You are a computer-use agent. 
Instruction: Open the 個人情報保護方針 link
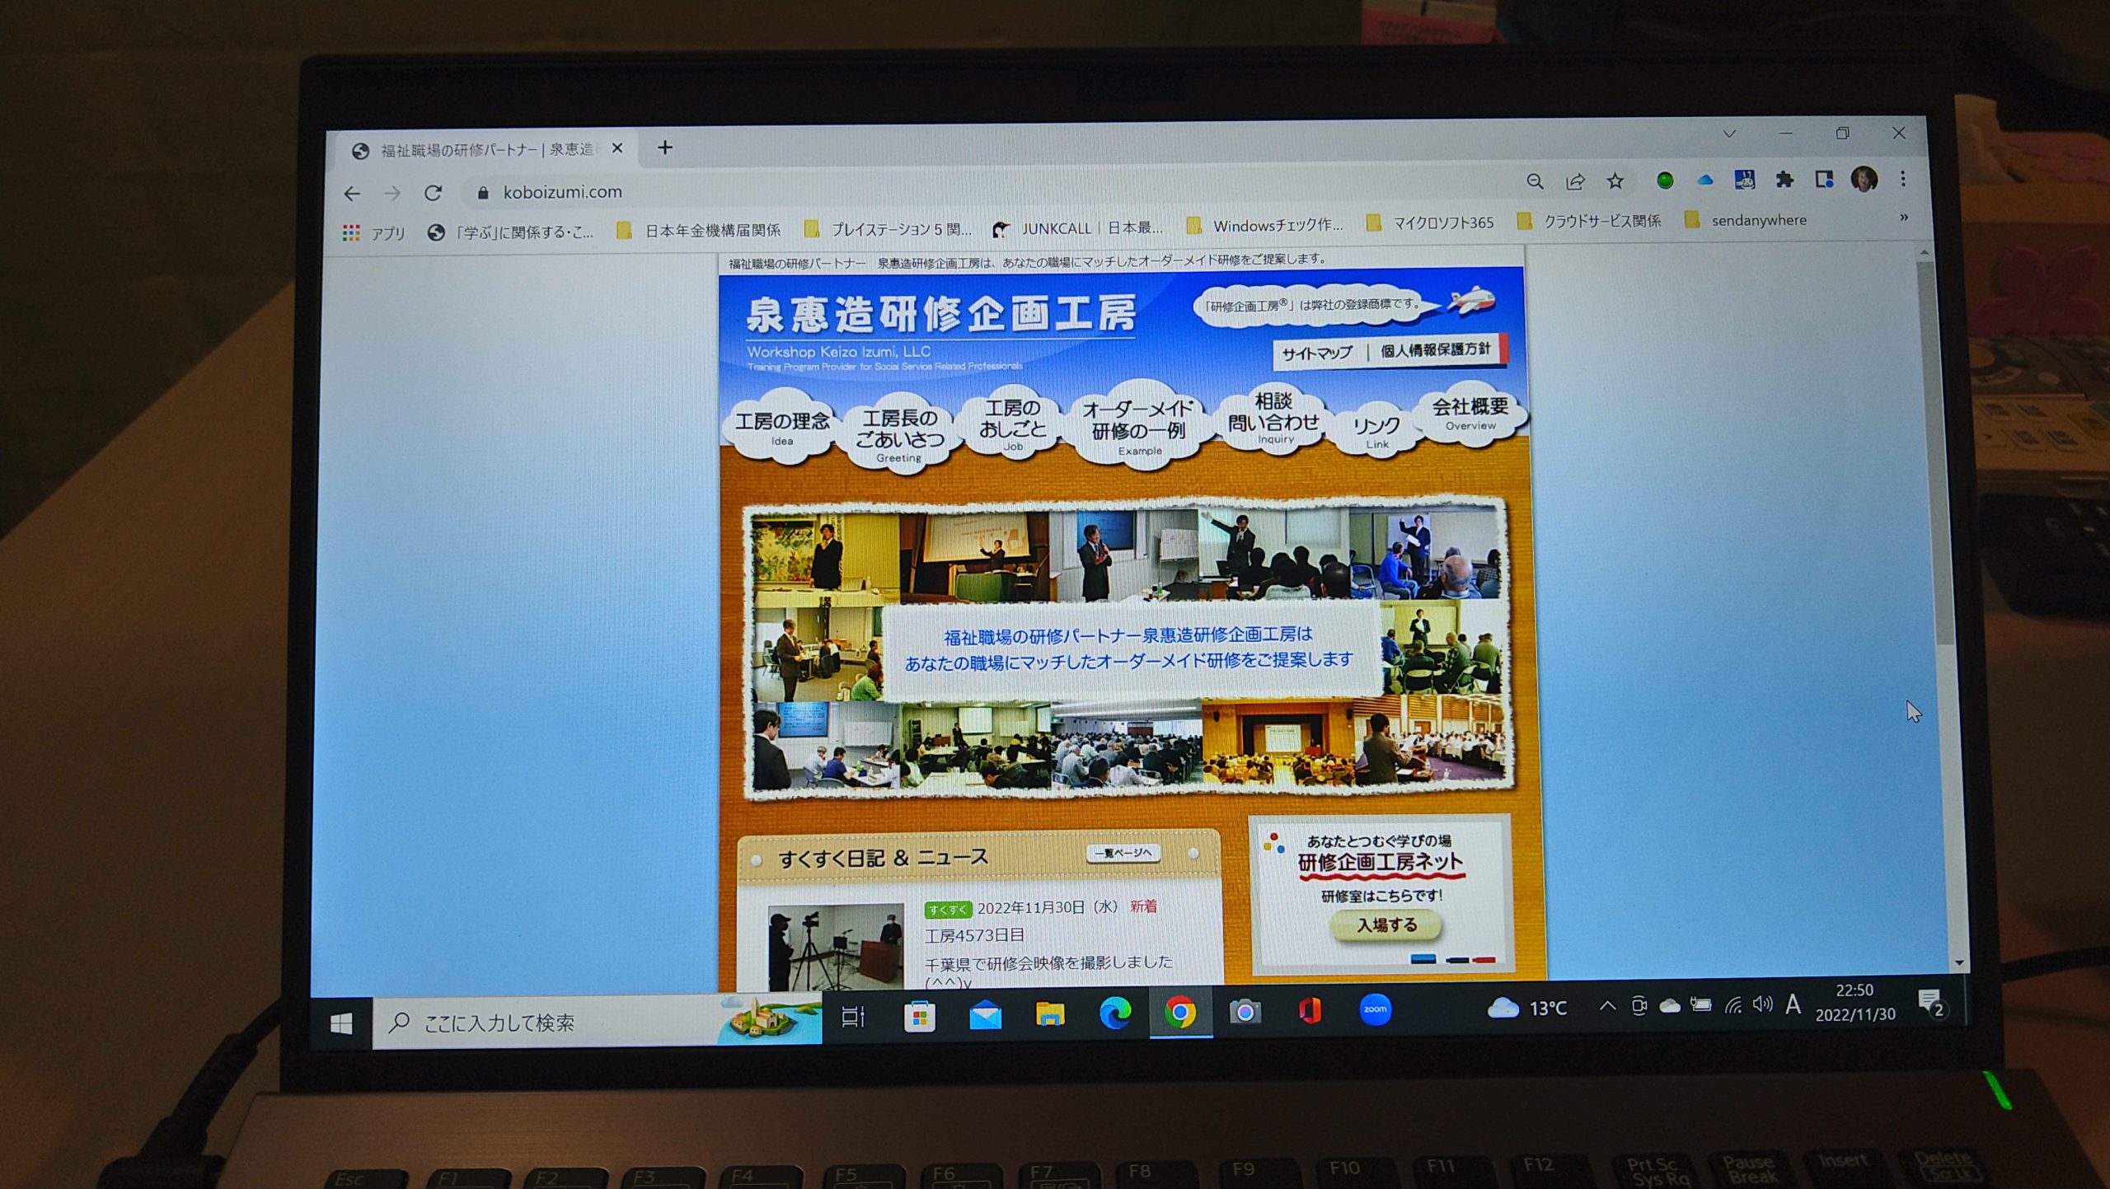(x=1436, y=350)
